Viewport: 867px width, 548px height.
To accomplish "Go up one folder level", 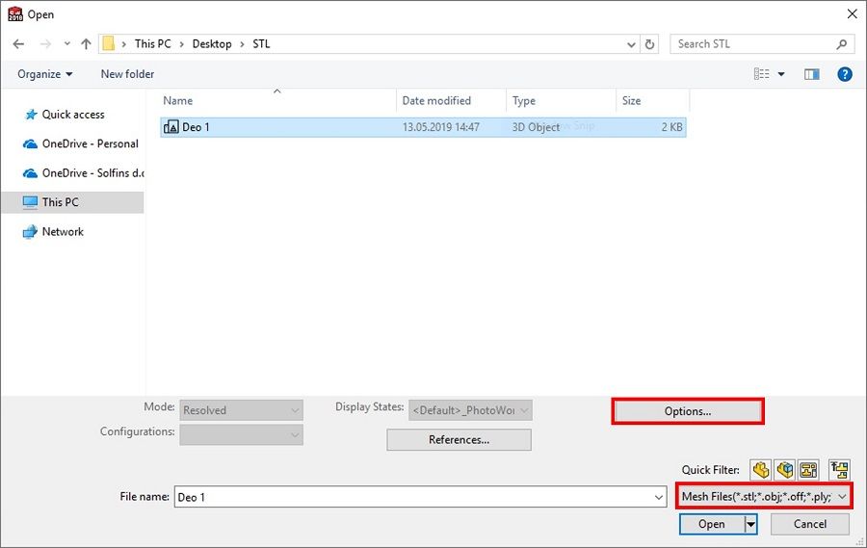I will click(x=87, y=44).
